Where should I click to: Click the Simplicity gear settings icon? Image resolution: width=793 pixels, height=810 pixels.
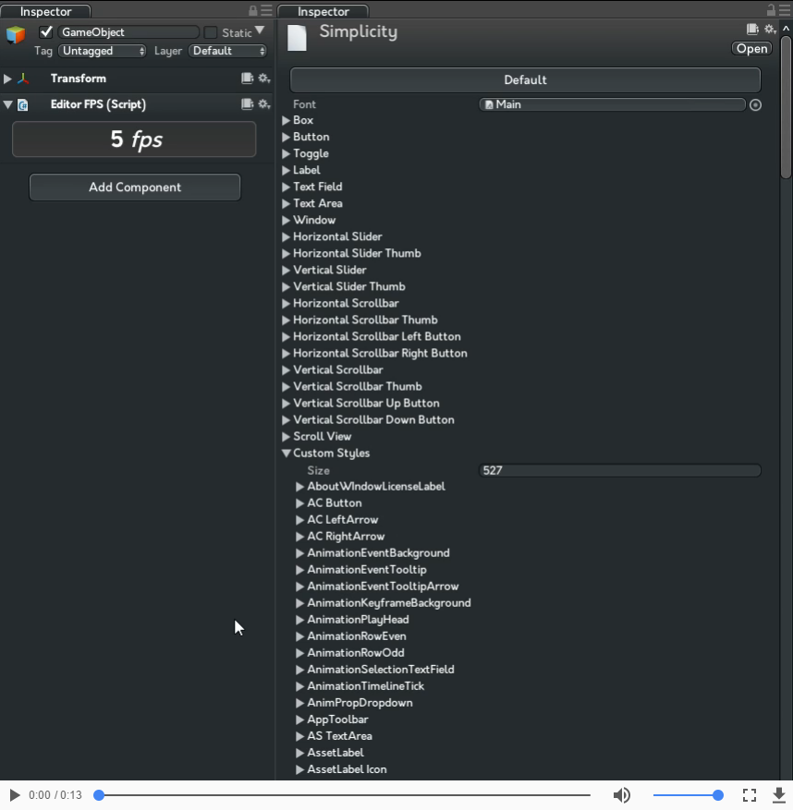(768, 30)
